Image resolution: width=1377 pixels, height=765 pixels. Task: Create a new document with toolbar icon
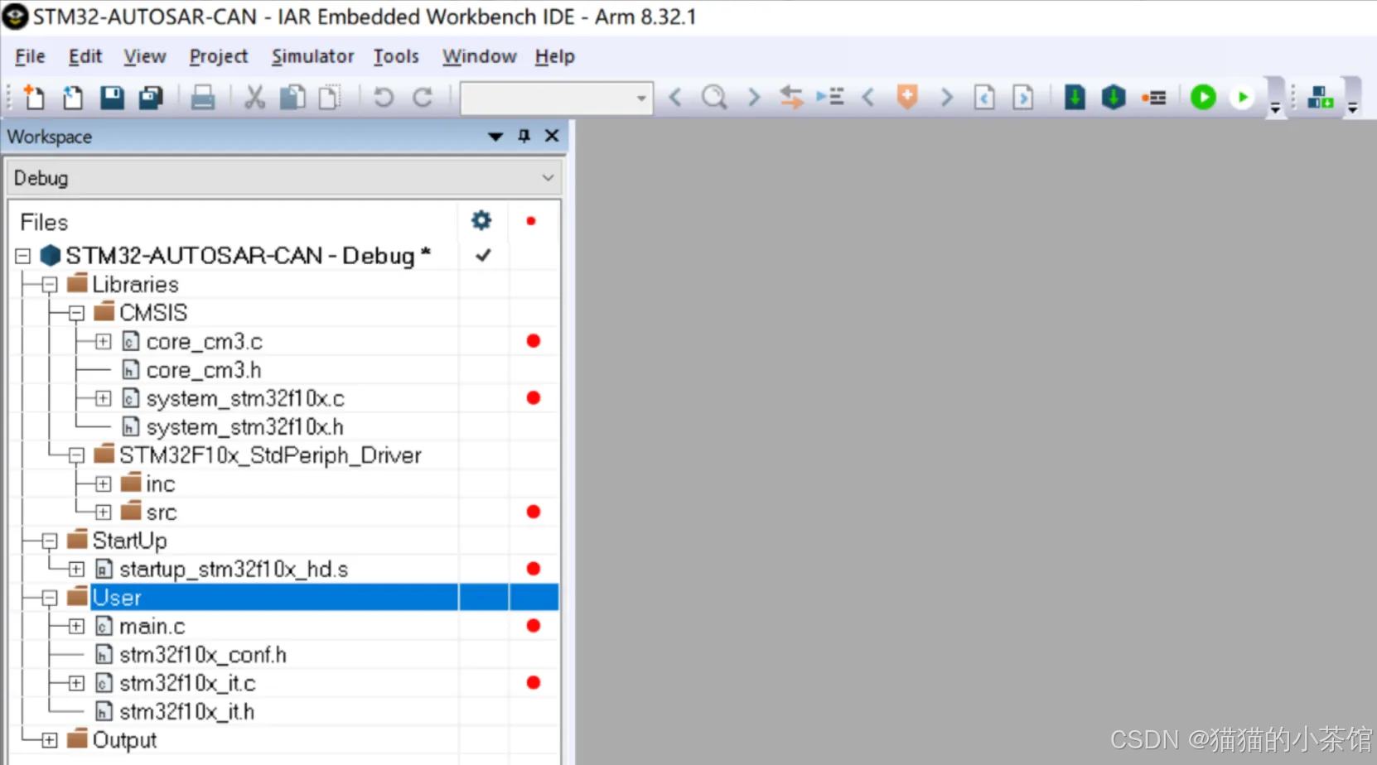[x=34, y=98]
